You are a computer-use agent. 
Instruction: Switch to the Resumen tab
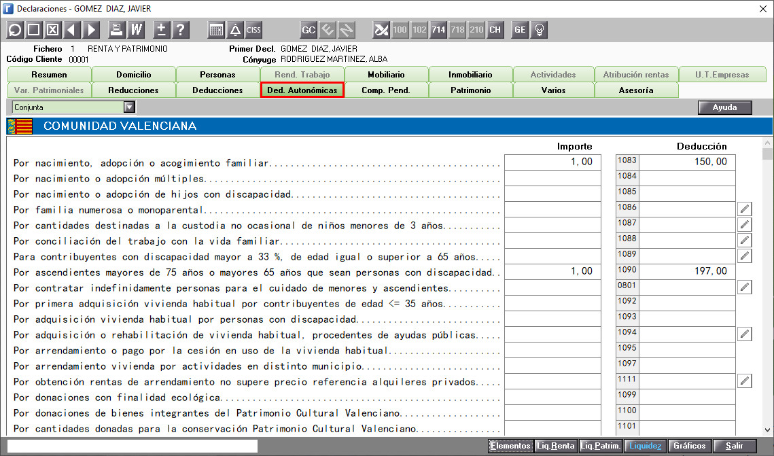(50, 75)
